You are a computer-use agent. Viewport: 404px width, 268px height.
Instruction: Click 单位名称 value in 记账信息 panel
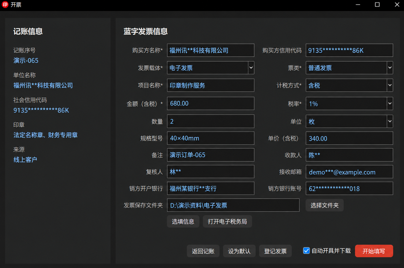[x=43, y=85]
